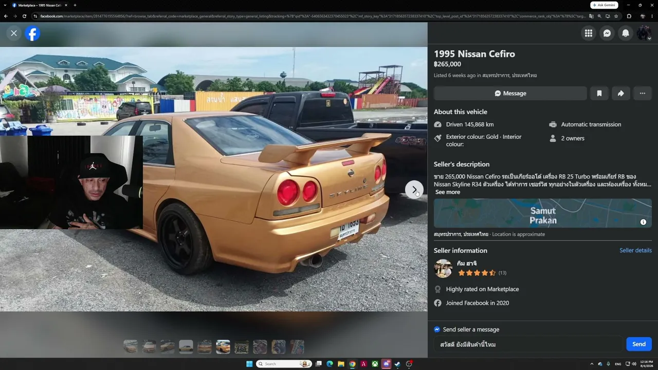This screenshot has width=658, height=370.
Task: Select the first photo thumbnail
Action: (x=131, y=347)
